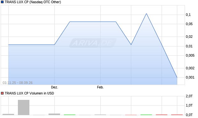Click the first small gray volume bar

tap(8, 115)
